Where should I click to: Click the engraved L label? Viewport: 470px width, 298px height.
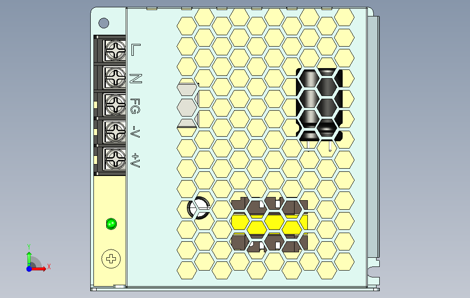(x=136, y=50)
